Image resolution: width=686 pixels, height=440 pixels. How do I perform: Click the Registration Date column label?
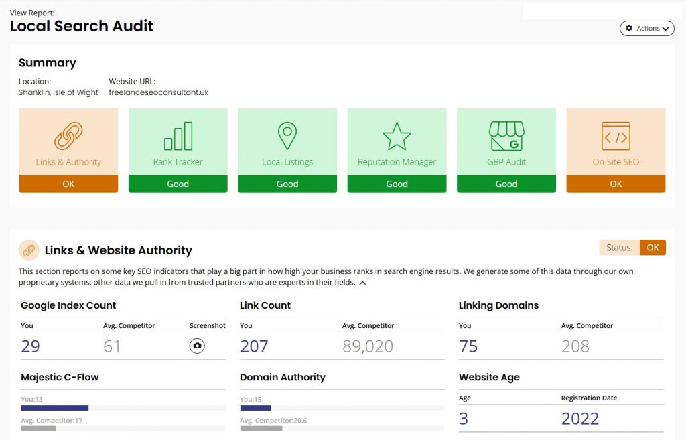pyautogui.click(x=589, y=398)
